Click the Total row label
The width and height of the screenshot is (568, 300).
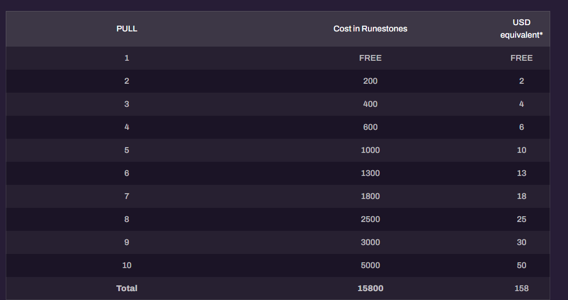127,288
